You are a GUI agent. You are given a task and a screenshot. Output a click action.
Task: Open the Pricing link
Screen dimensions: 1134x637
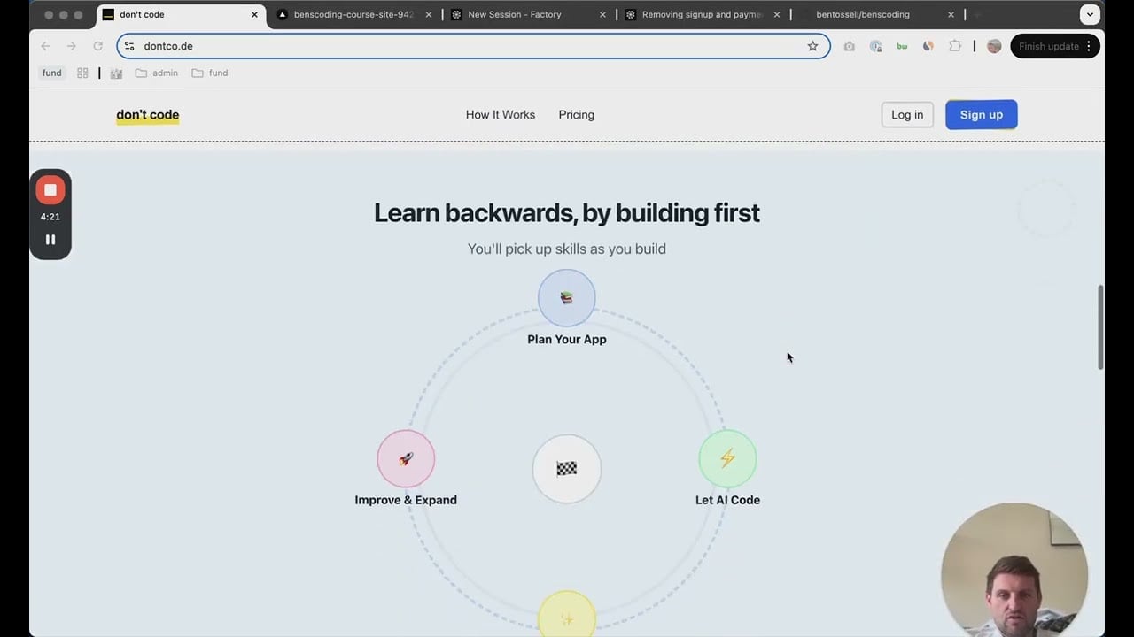577,115
